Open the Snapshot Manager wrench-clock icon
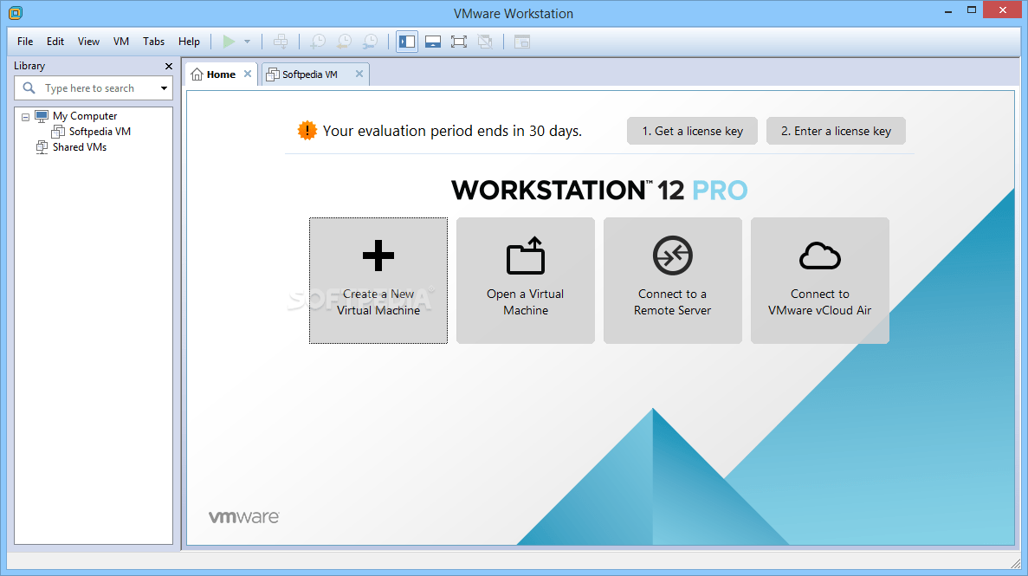Screen dimensions: 1028x576 pos(370,42)
